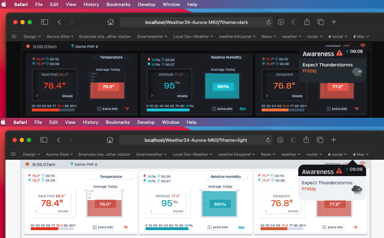Reload the ?theme=light page
The image size is (384, 238).
point(268,140)
